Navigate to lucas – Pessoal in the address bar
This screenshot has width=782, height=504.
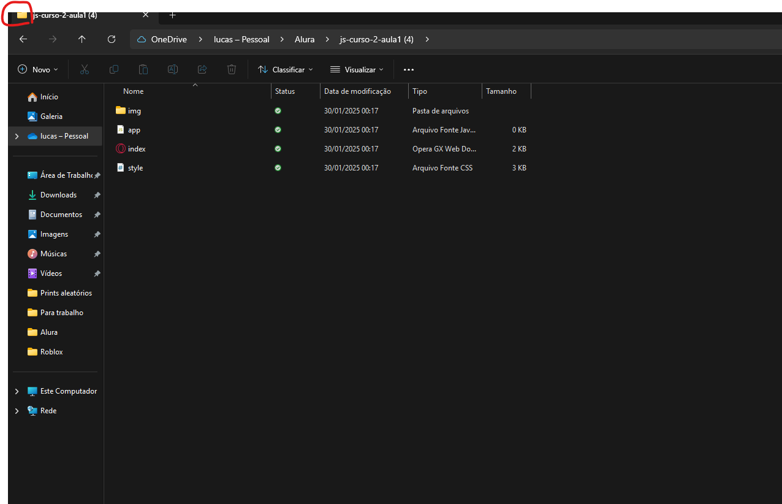[x=241, y=39]
